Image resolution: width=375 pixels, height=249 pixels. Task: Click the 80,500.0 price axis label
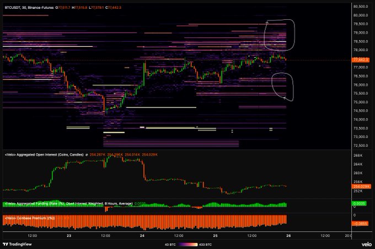(361, 7)
